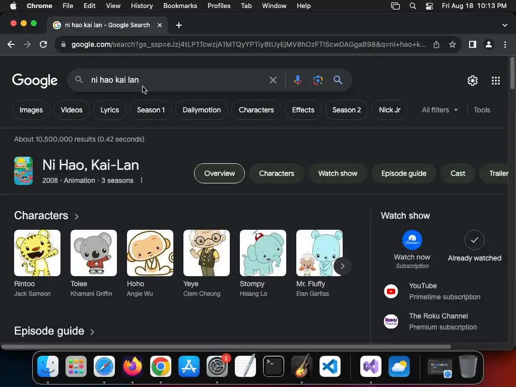Open macOS Control Center in menu bar
The image size is (516, 387).
tap(429, 6)
